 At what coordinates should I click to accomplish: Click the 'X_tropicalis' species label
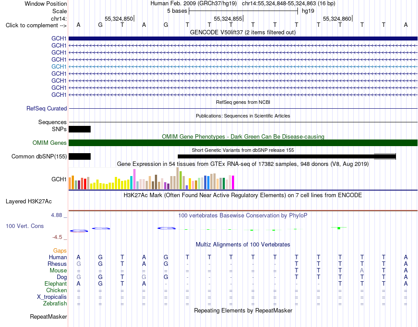tap(52, 297)
